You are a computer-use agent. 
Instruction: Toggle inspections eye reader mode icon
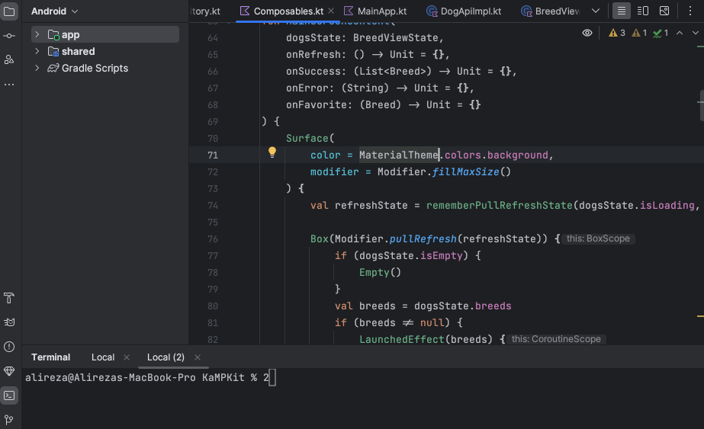pyautogui.click(x=587, y=33)
